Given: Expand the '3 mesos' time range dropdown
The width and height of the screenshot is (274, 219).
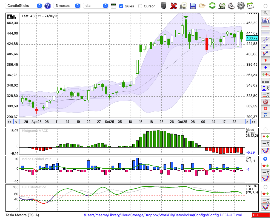Looking at the screenshot, I should coord(67,6).
